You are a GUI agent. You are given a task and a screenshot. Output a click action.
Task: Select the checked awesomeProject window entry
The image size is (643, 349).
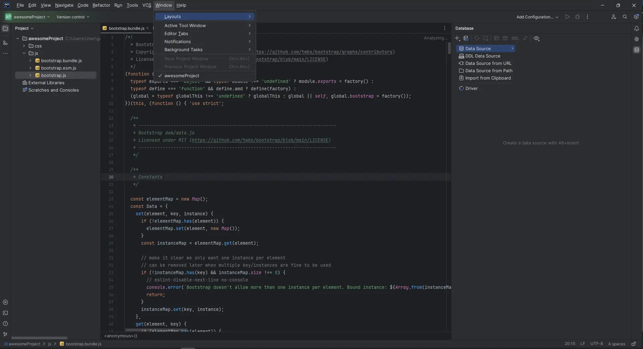point(182,76)
